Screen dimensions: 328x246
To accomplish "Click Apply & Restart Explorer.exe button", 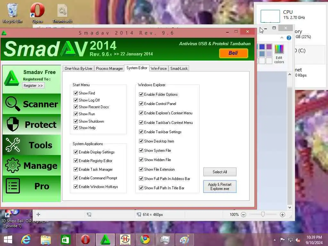I will (220, 186).
